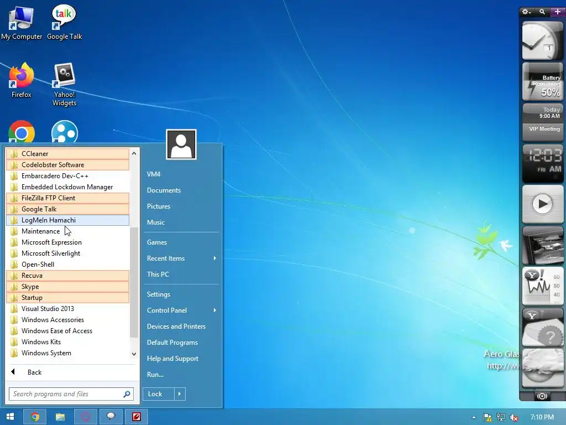Click the plus add-widget icon
Viewport: 566px width, 425px height.
(x=558, y=12)
